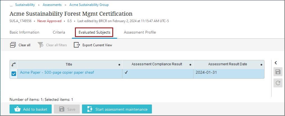Open the Criteria tab
The image size is (285, 116).
coord(59,32)
